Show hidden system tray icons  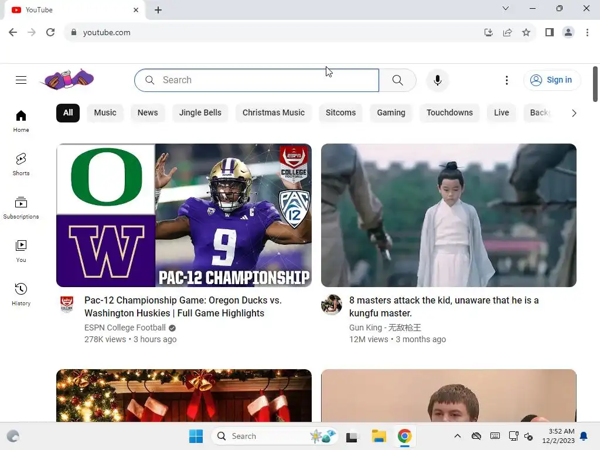[x=457, y=436]
